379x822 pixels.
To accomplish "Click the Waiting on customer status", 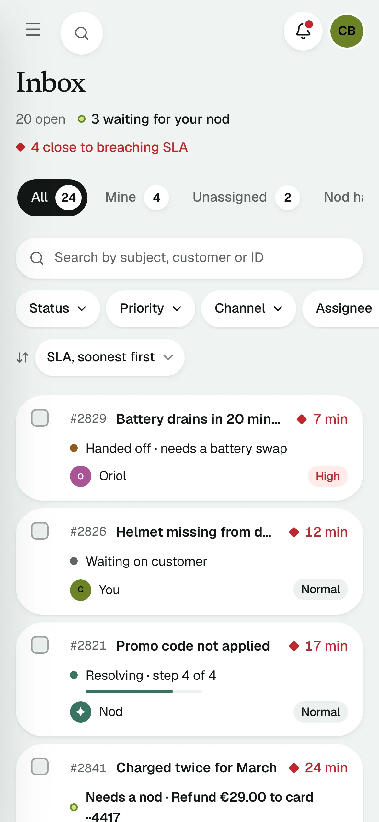I will point(146,562).
